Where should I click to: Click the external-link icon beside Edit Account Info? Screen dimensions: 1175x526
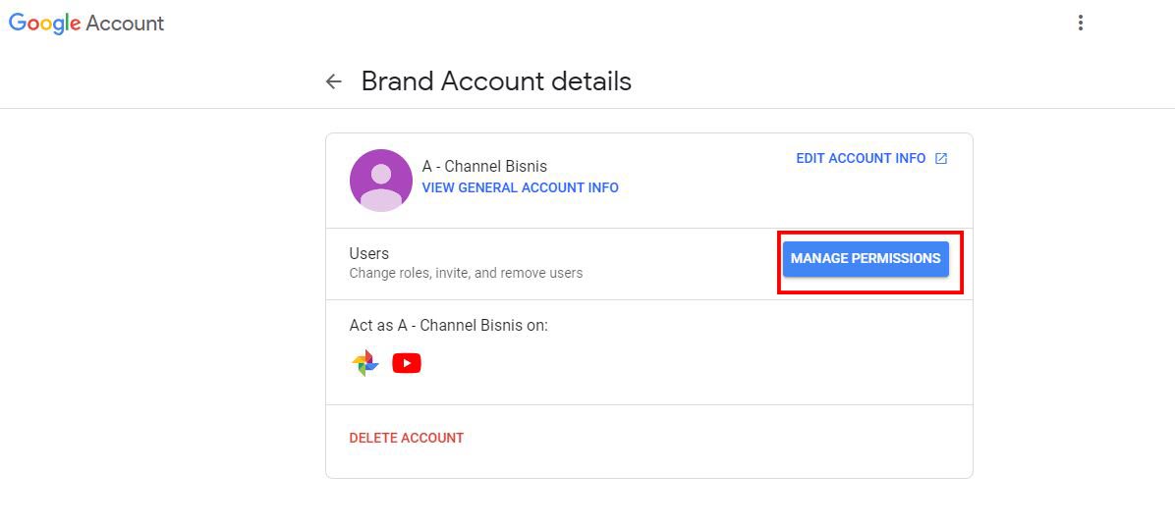[x=941, y=159]
